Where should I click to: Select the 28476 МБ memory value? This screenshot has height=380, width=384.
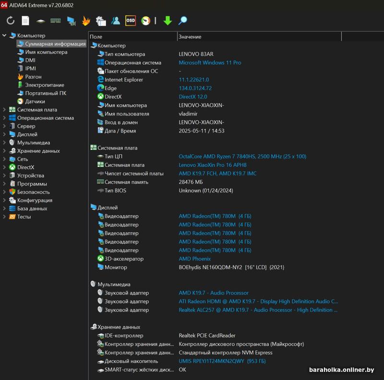click(191, 182)
